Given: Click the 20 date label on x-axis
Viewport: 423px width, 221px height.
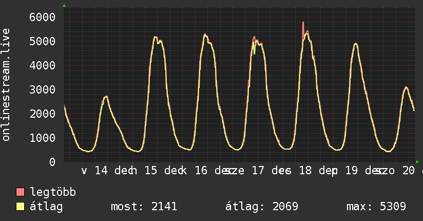Looking at the screenshot, I should (x=409, y=171).
